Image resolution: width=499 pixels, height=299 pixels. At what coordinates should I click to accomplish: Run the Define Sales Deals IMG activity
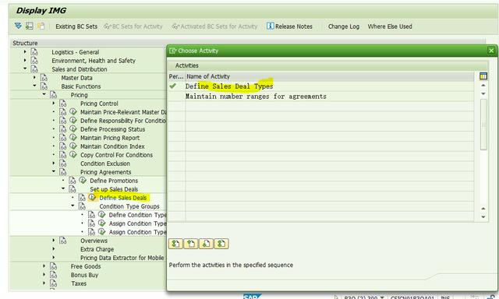click(92, 197)
